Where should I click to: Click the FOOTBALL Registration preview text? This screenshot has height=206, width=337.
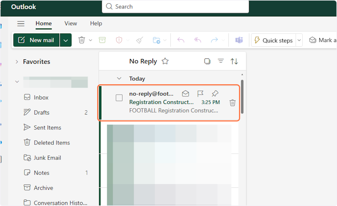click(174, 111)
